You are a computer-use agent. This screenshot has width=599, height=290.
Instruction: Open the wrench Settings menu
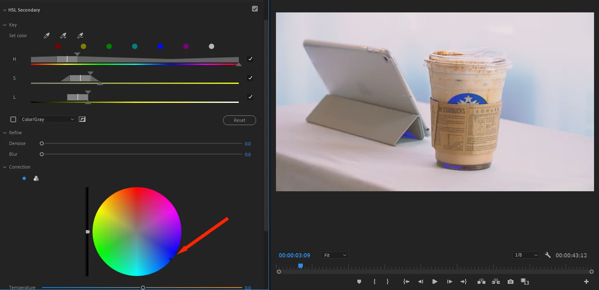pyautogui.click(x=548, y=255)
